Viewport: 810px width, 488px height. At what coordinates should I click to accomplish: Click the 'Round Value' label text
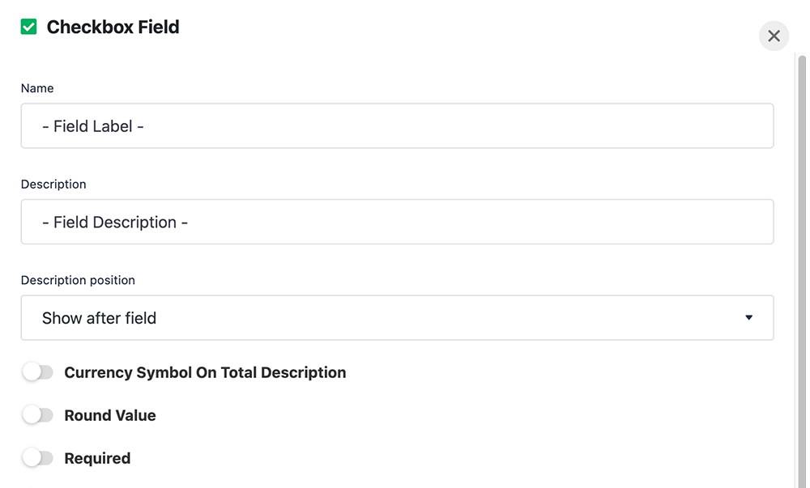[x=110, y=415]
